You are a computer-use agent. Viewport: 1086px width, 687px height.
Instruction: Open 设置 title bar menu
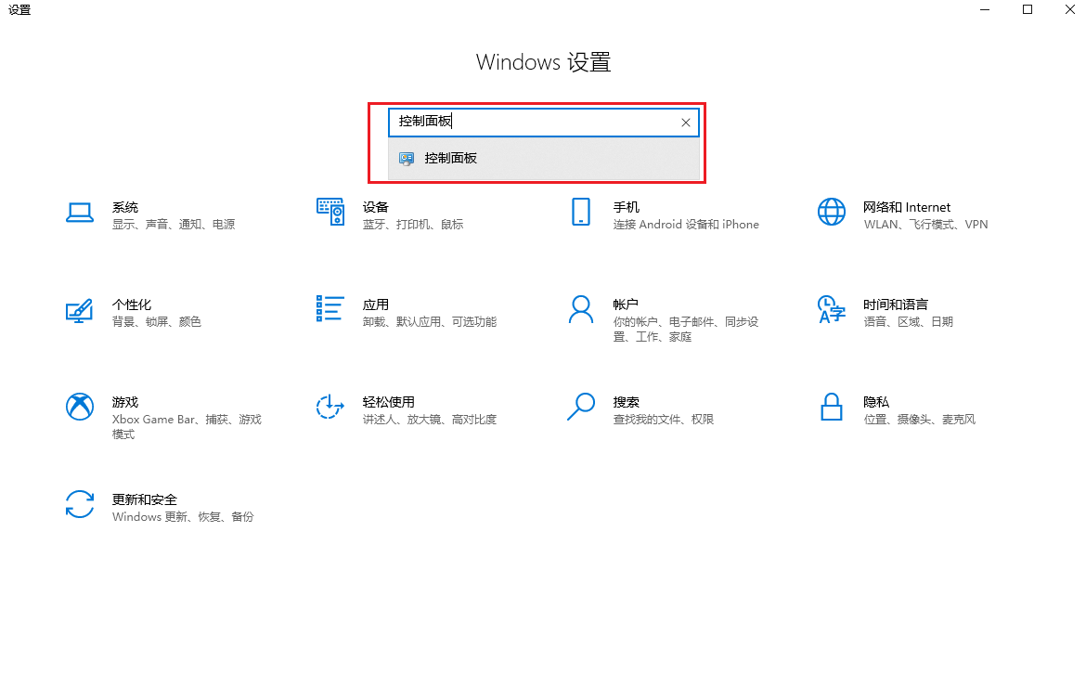[x=19, y=10]
